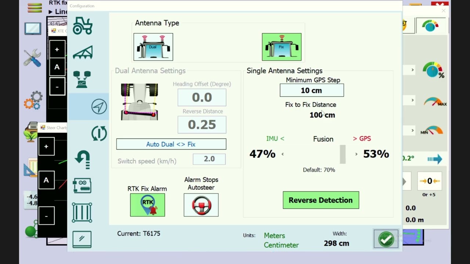
Task: Set the Minimum GPS Step 10 cm field
Action: tap(312, 91)
